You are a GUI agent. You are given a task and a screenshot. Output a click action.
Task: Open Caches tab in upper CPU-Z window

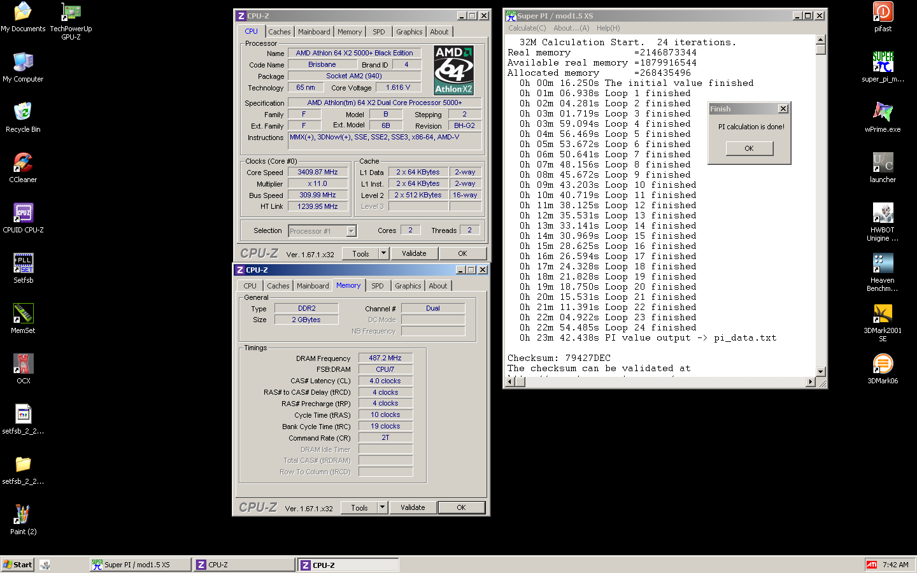[279, 32]
